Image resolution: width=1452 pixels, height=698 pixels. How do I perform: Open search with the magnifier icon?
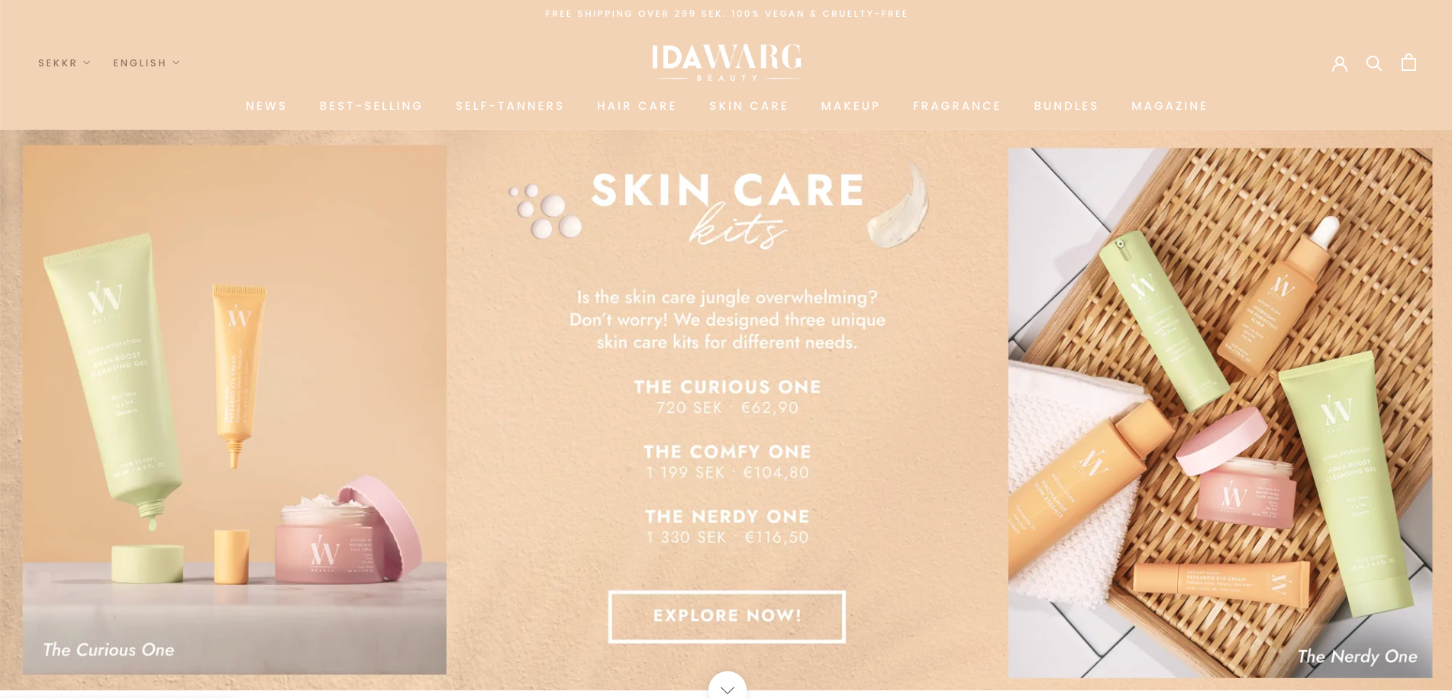point(1374,63)
